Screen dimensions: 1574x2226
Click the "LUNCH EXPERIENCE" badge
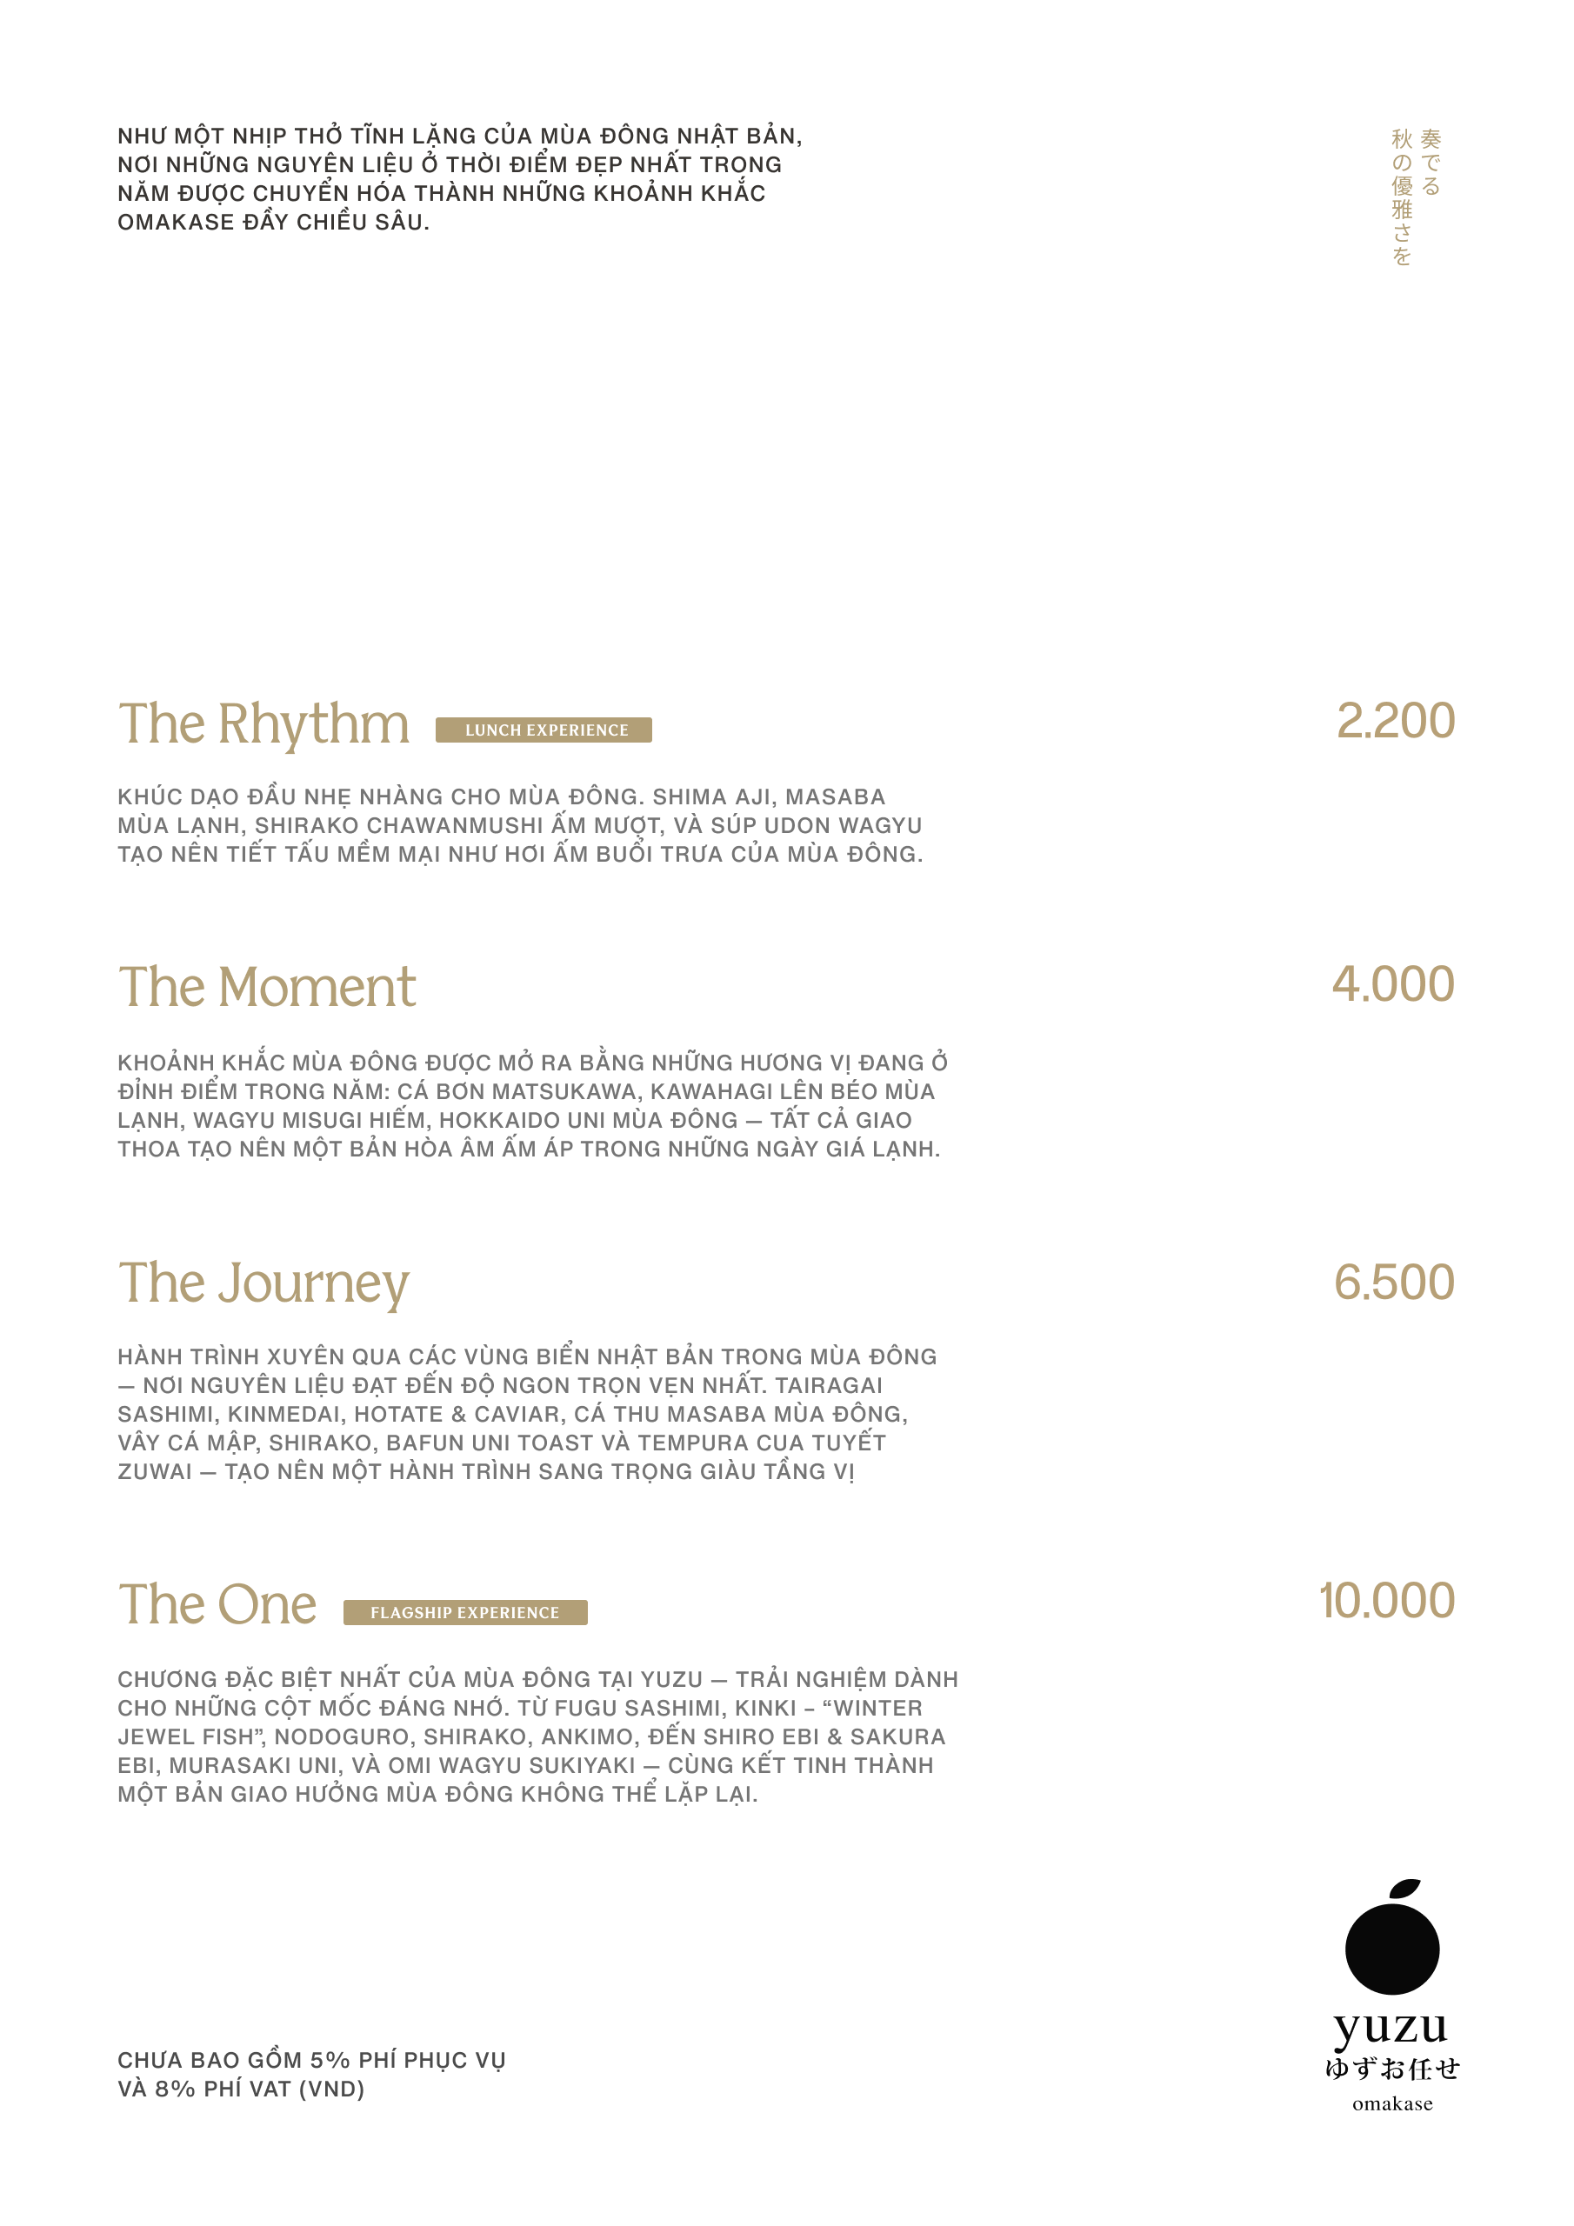point(544,730)
